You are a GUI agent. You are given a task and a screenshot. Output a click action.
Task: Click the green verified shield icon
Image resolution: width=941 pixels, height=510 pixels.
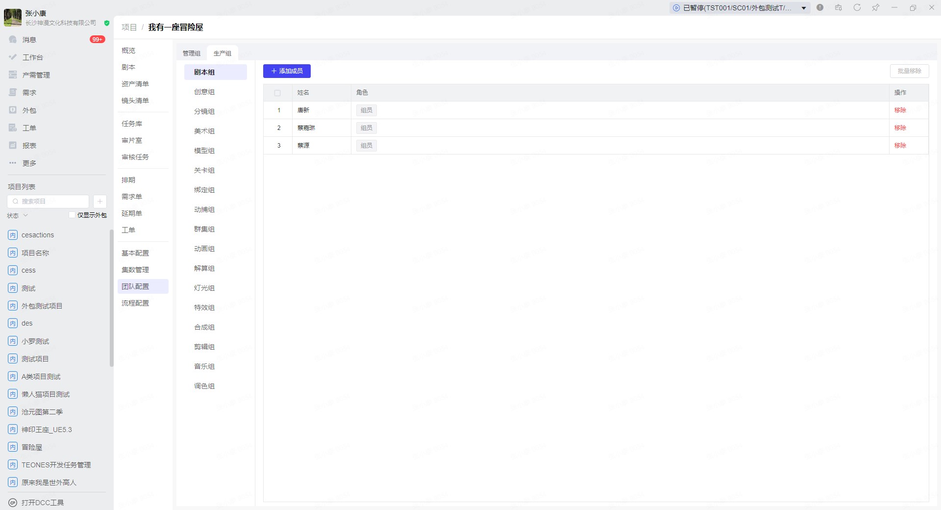click(x=107, y=23)
